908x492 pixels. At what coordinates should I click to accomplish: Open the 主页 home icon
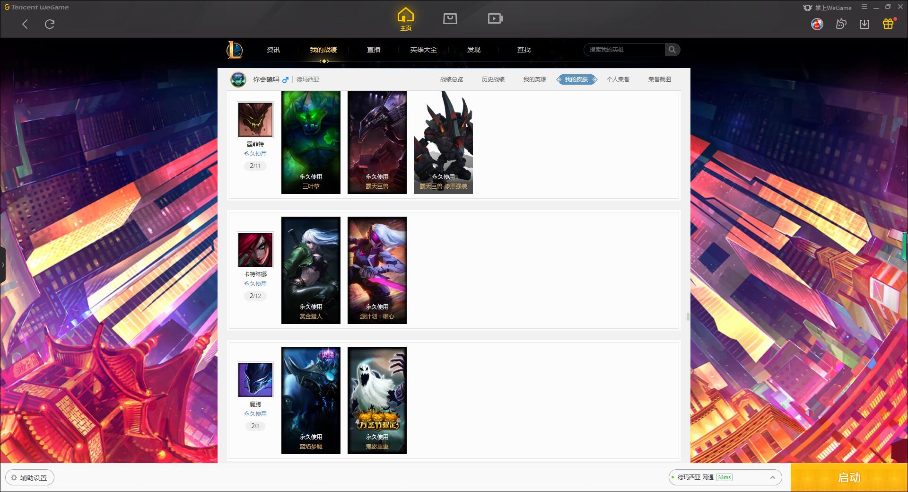tap(406, 19)
